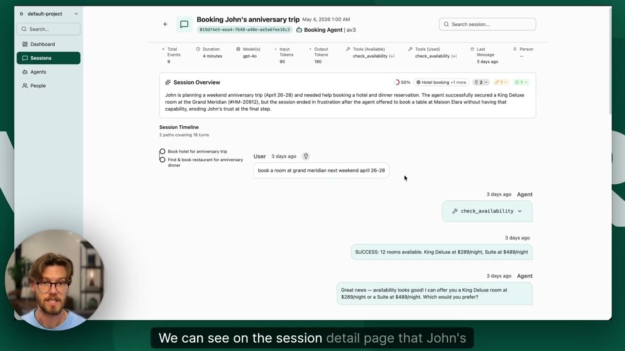
Task: Click the Total Events value 9
Action: coord(169,62)
